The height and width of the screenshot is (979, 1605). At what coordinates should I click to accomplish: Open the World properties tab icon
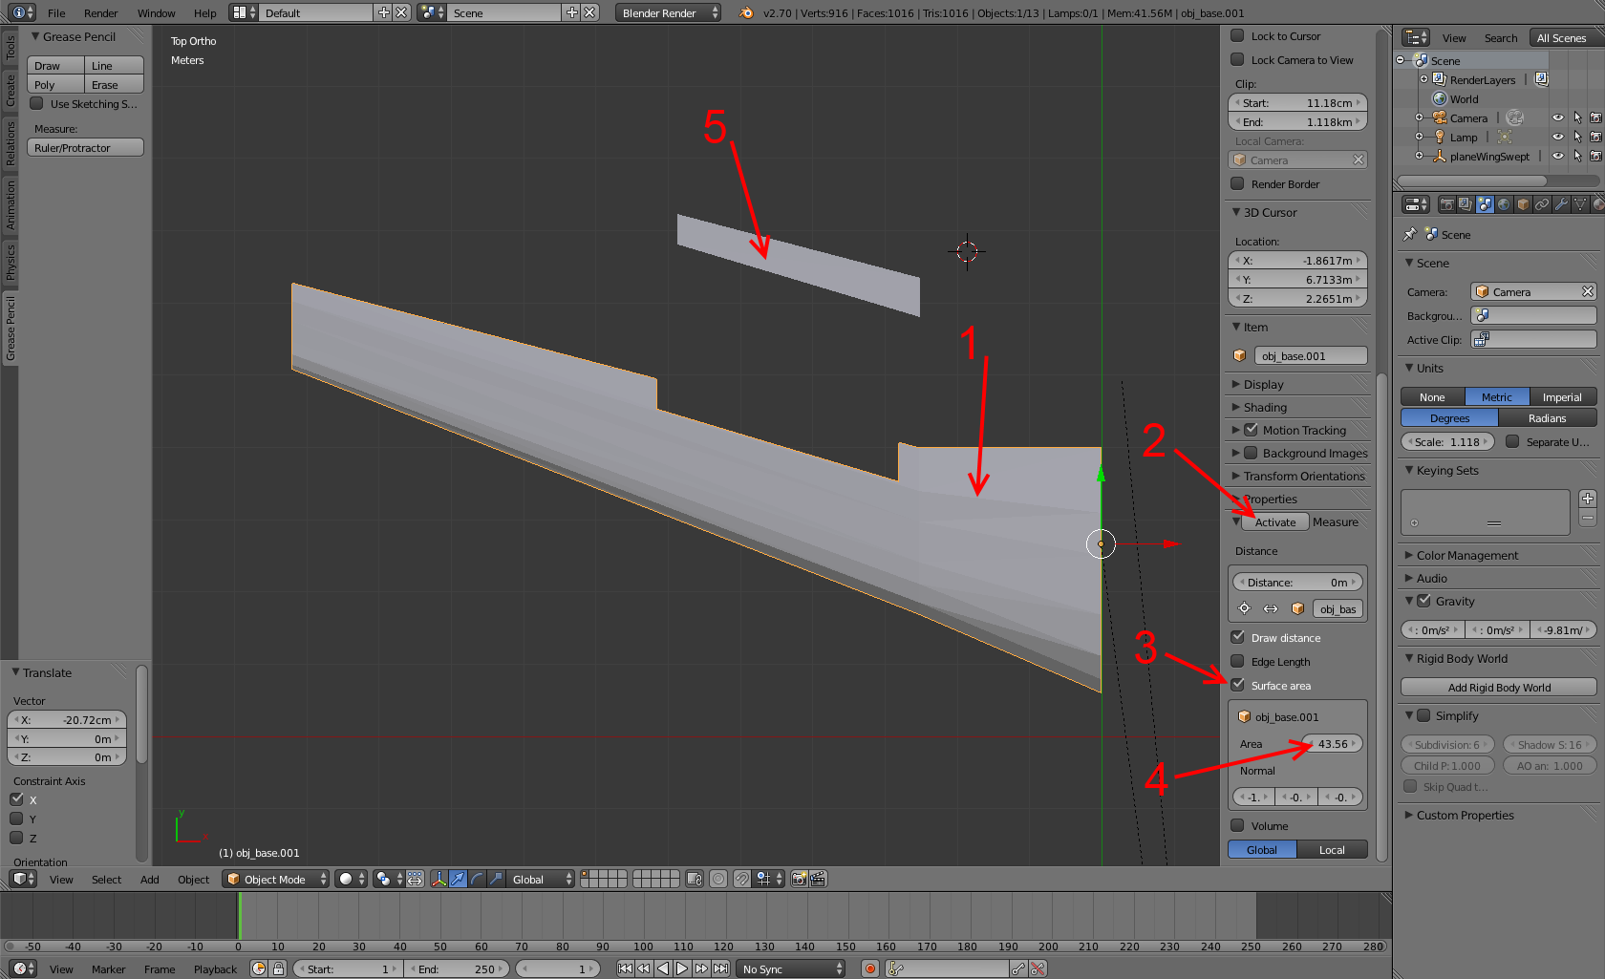tap(1504, 204)
